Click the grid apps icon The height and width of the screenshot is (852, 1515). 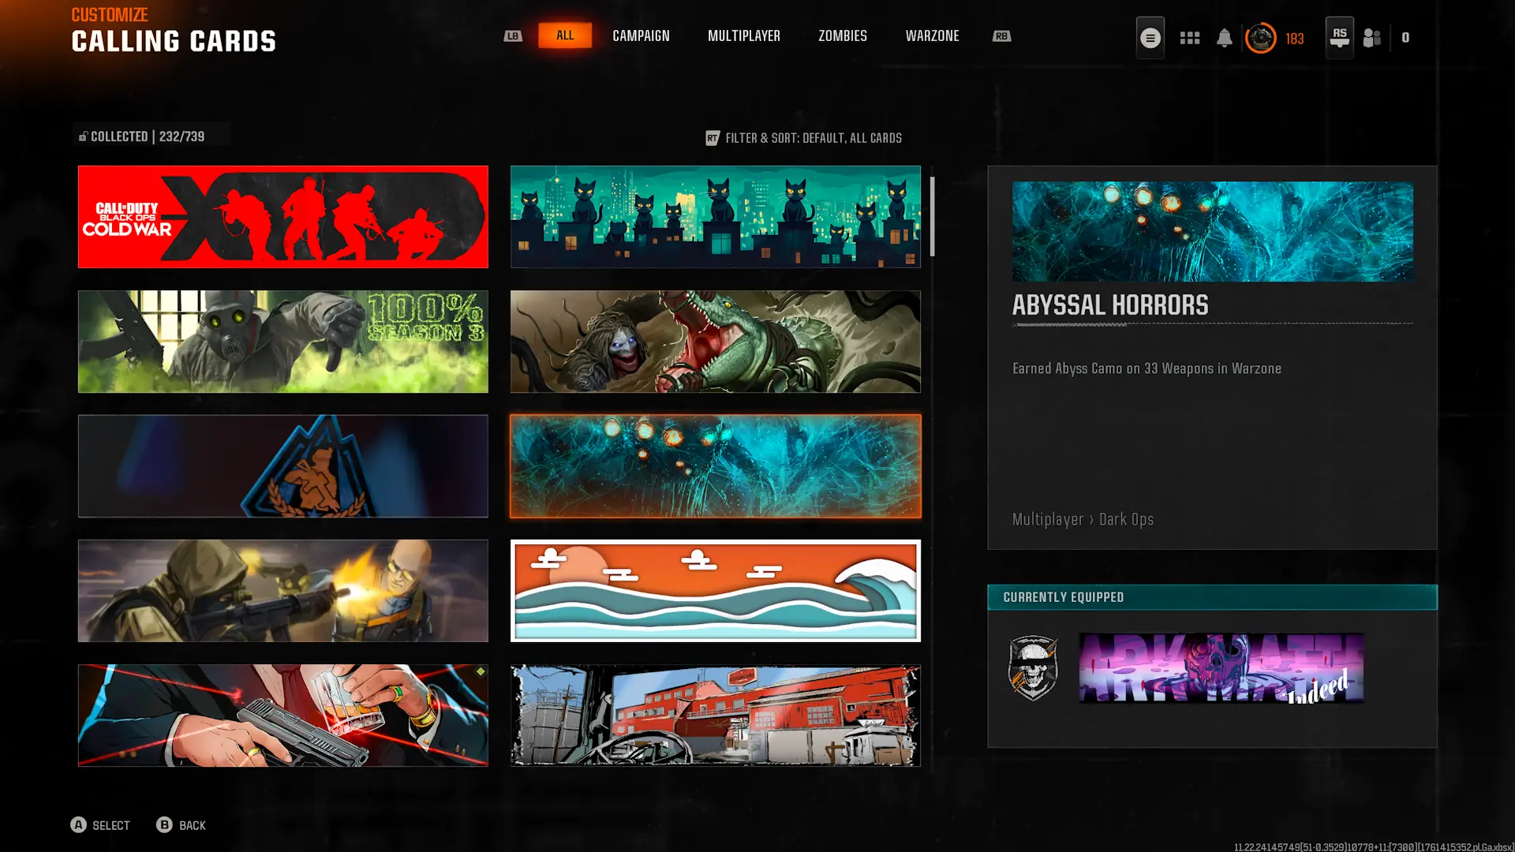[1189, 38]
